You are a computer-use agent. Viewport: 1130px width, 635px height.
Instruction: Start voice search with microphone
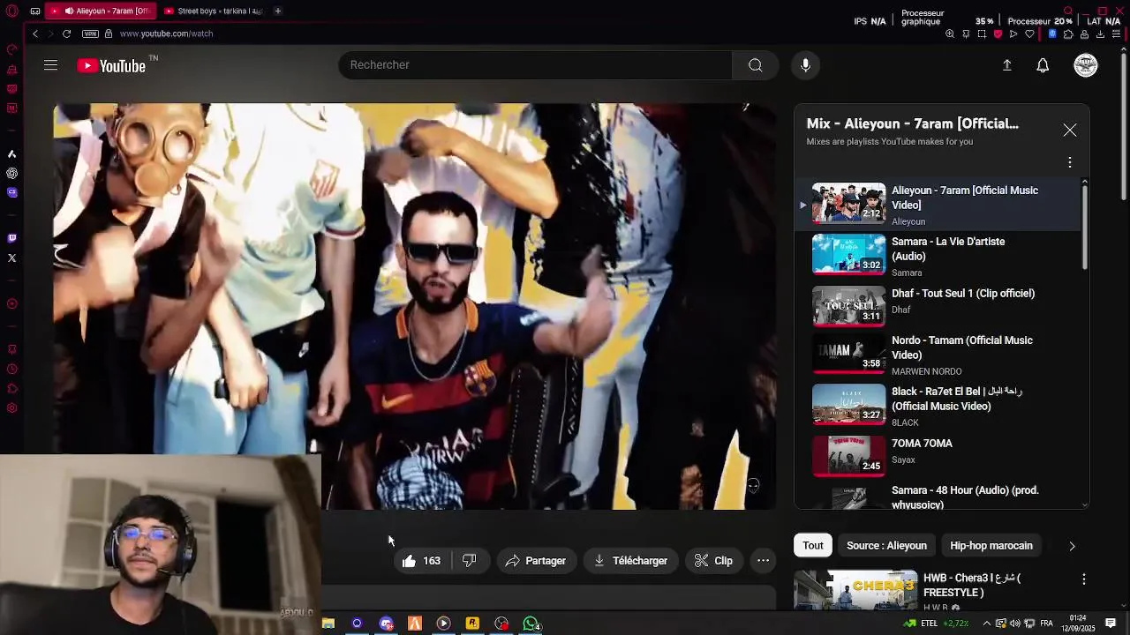(805, 65)
